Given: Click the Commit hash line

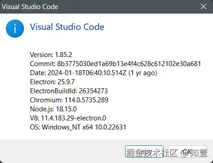Looking at the screenshot, I should (x=116, y=64).
